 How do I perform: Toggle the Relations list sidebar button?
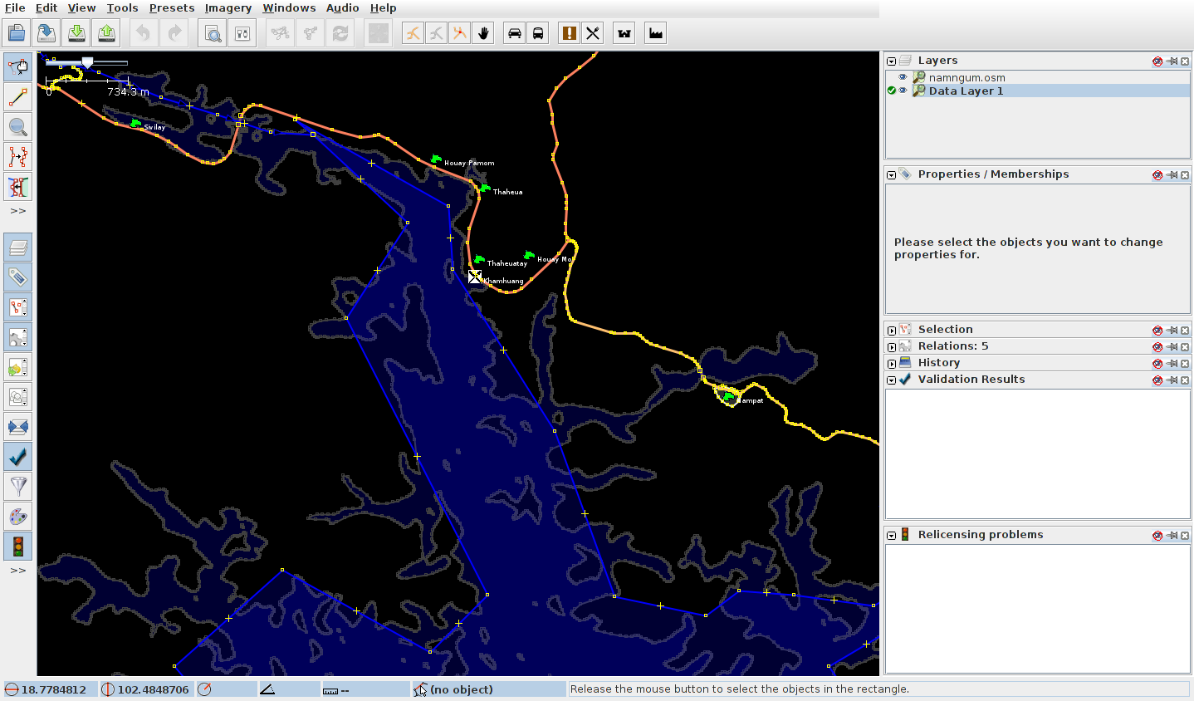(18, 337)
